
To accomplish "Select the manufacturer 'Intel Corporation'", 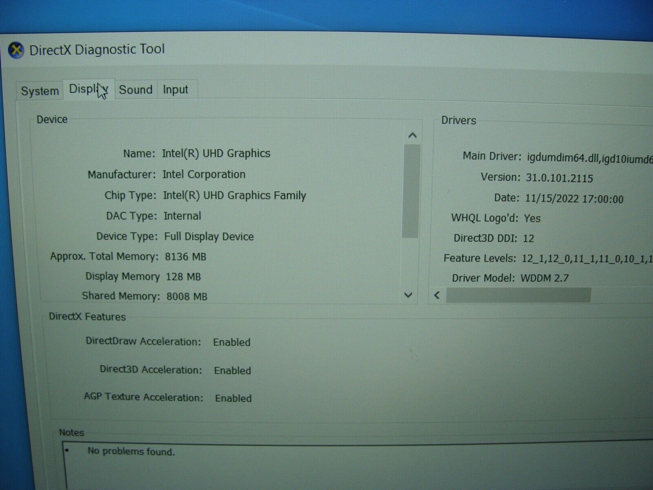I will [204, 174].
